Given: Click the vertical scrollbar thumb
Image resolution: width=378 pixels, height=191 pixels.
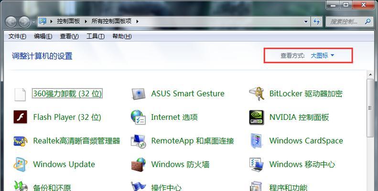Looking at the screenshot, I should coord(370,108).
